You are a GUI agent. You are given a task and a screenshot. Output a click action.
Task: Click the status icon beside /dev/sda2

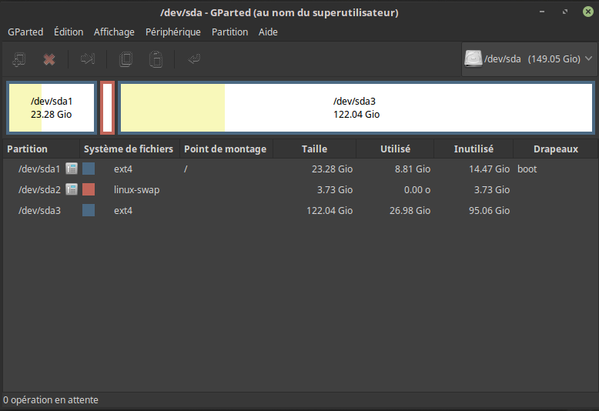[72, 189]
